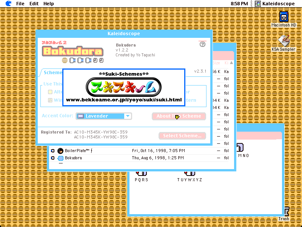Image resolution: width=302 pixels, height=227 pixels.
Task: Click the v2.3.1 version label
Action: pos(200,71)
